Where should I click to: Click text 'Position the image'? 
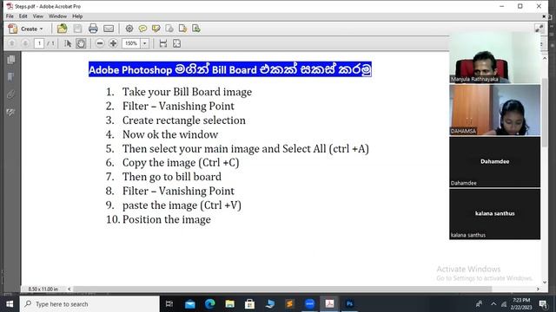pos(166,219)
